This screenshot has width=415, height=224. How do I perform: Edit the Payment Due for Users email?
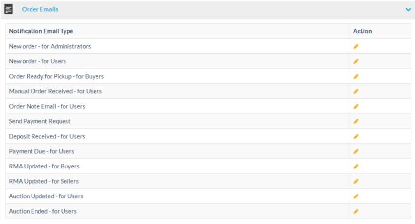tap(356, 151)
